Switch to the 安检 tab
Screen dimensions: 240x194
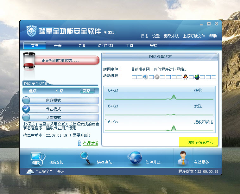154,46
